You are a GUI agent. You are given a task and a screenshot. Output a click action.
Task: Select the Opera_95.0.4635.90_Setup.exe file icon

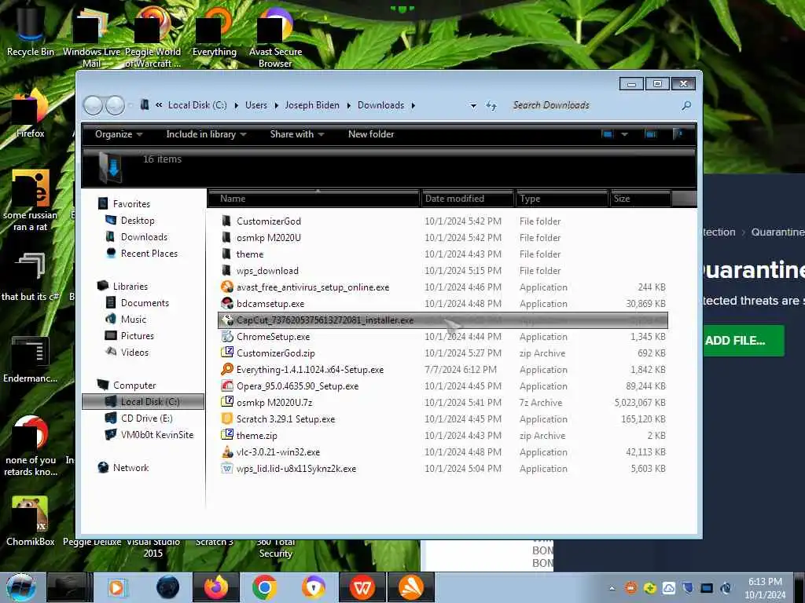227,386
